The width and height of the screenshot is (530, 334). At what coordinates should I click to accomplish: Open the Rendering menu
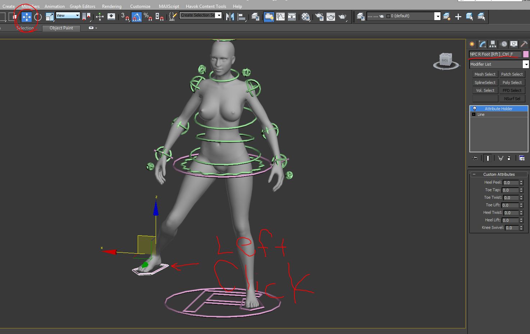tap(111, 6)
